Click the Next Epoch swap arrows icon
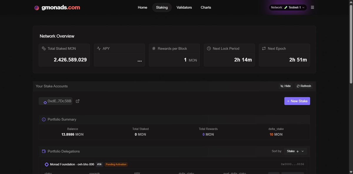353x174 pixels. click(264, 48)
